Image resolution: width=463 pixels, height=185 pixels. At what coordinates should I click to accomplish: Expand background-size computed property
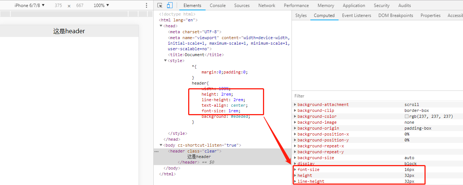point(295,158)
